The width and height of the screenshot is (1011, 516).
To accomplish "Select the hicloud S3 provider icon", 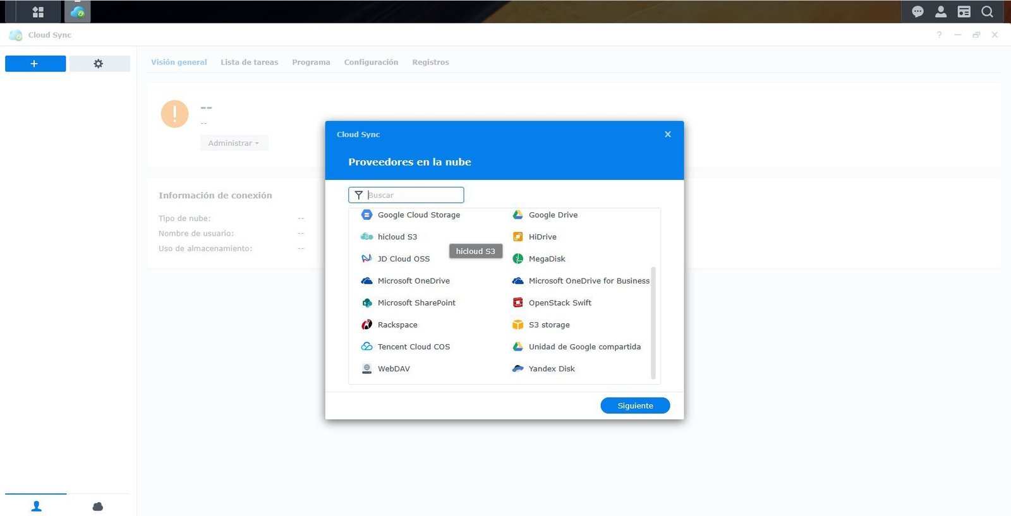I will coord(366,237).
